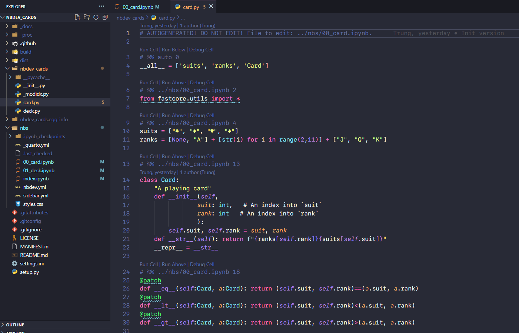519x333 pixels.
Task: Expand the dist folder
Action: pos(7,60)
